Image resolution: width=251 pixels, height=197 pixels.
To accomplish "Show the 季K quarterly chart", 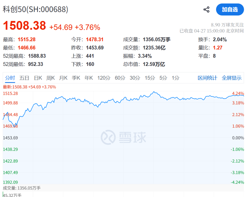I will coord(76,78).
